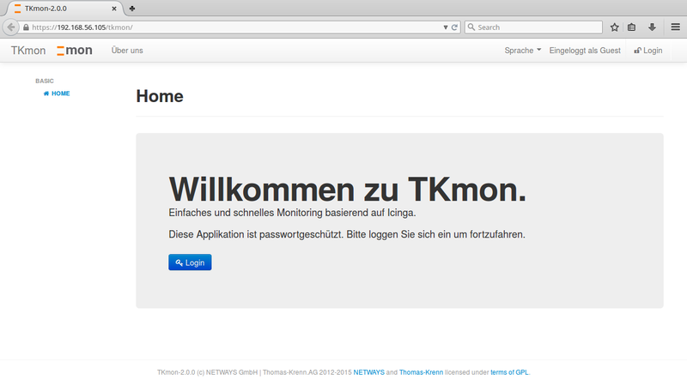The image size is (687, 392).
Task: Select HOME in the Basic sidebar
Action: (57, 93)
